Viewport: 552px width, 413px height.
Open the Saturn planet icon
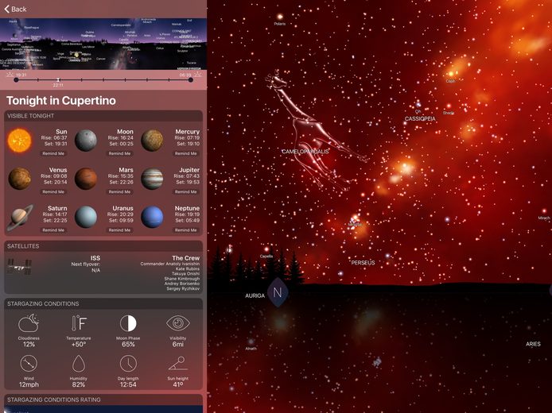[20, 217]
